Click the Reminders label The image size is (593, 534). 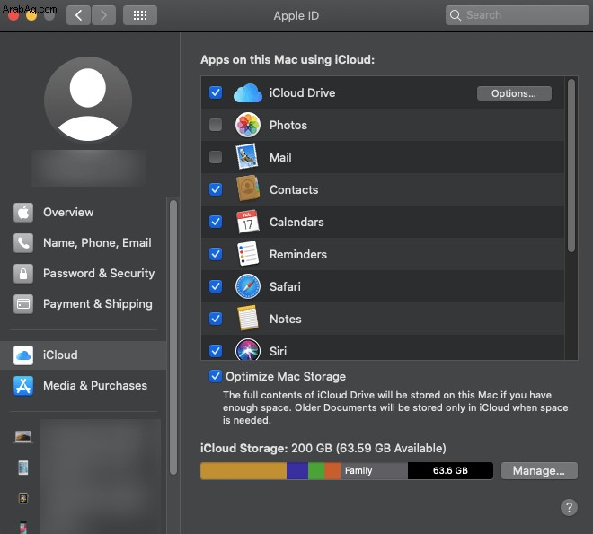tap(298, 255)
